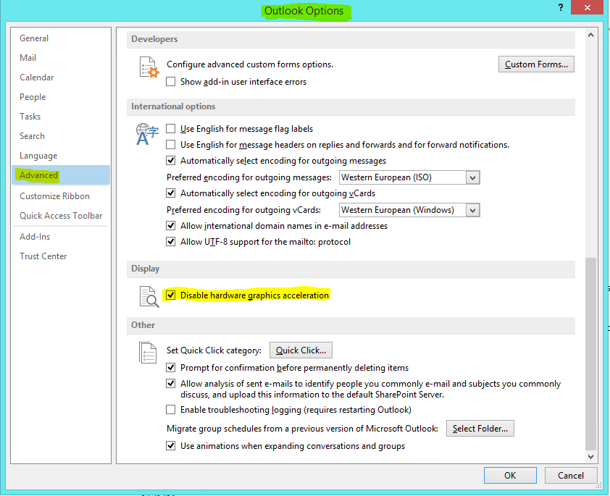Click the Other section checklist icon

tap(148, 353)
